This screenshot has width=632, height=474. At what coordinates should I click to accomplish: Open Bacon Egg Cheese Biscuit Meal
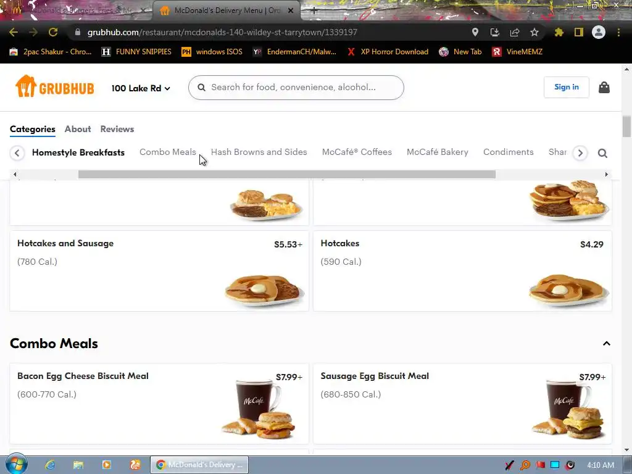[159, 404]
